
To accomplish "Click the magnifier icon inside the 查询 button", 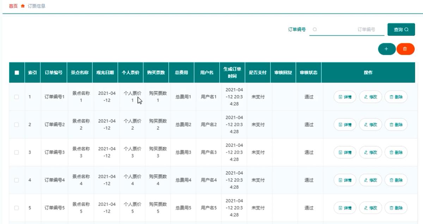I will click(407, 30).
